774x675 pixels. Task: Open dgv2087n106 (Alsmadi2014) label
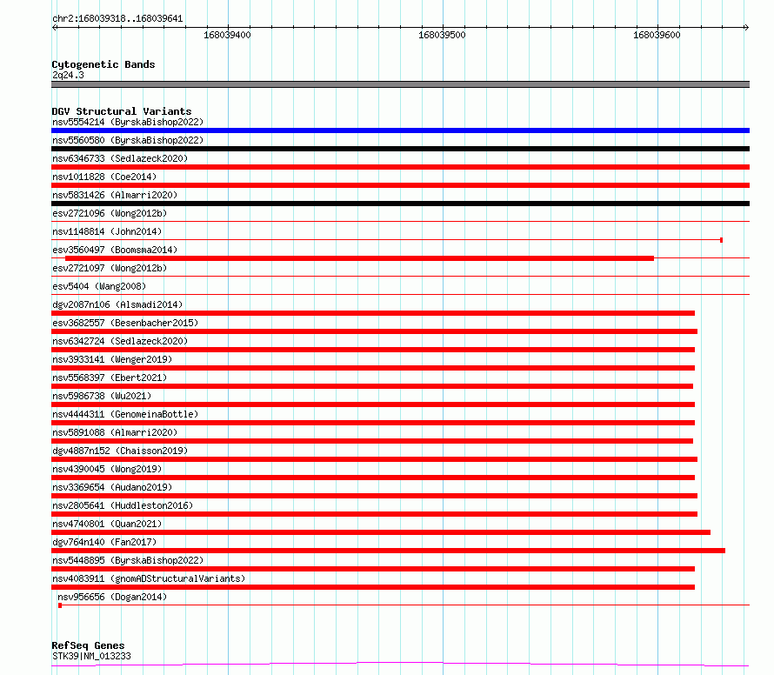117,304
